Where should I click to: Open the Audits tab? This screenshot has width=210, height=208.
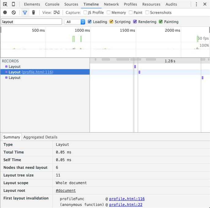tap(171, 4)
